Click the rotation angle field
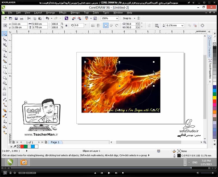Screen dimensions: 218x177 coord(79,25)
